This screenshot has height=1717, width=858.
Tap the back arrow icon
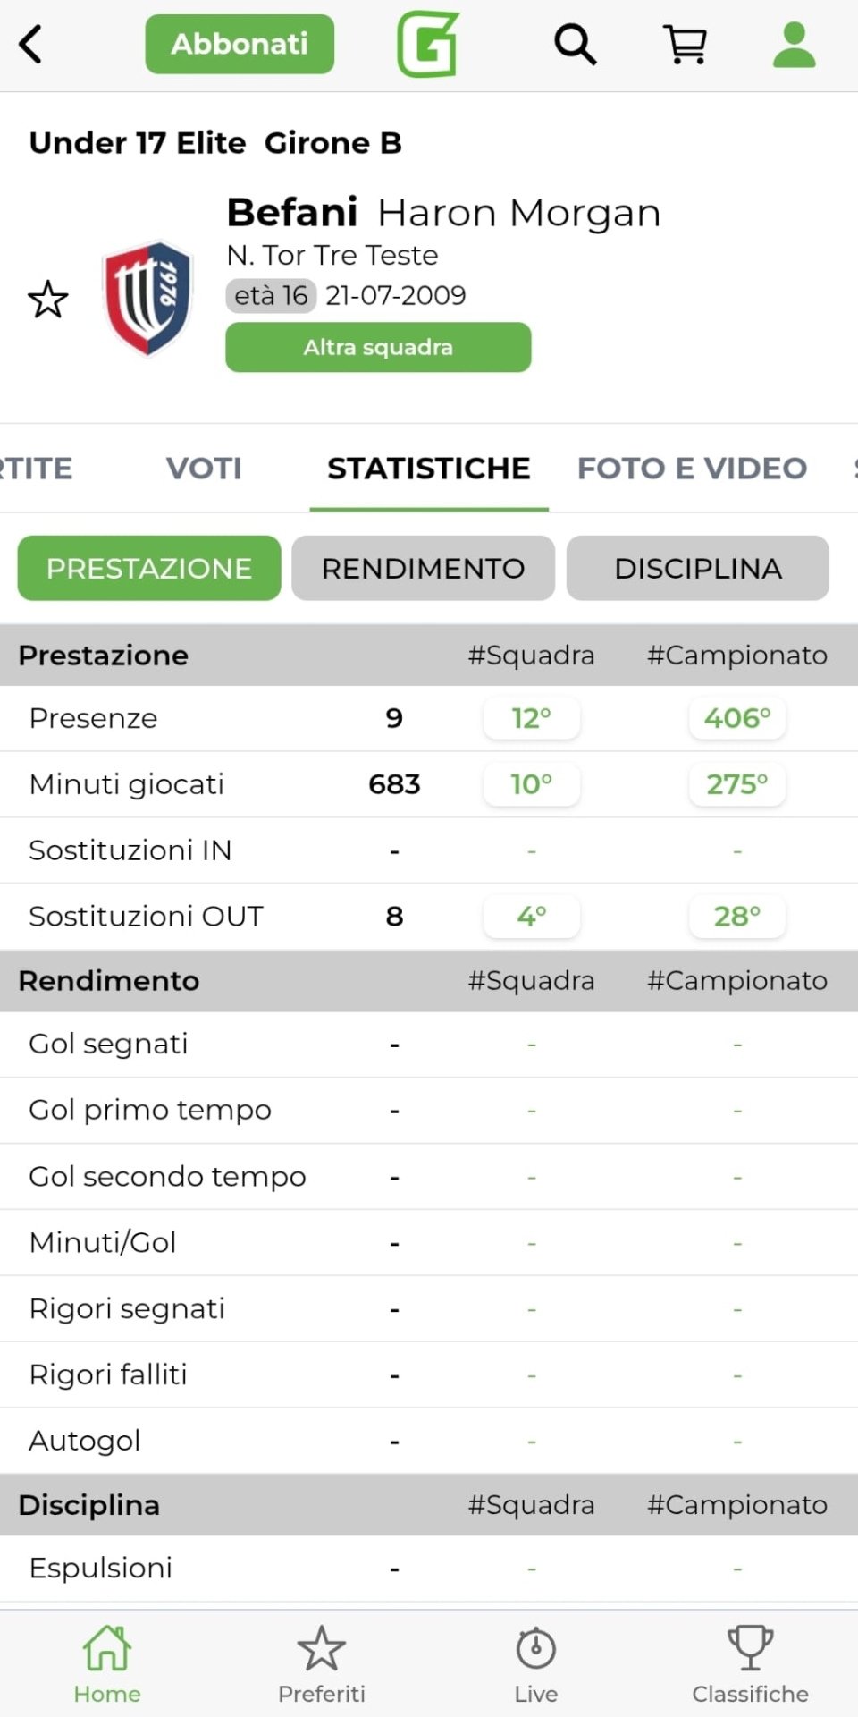click(31, 44)
